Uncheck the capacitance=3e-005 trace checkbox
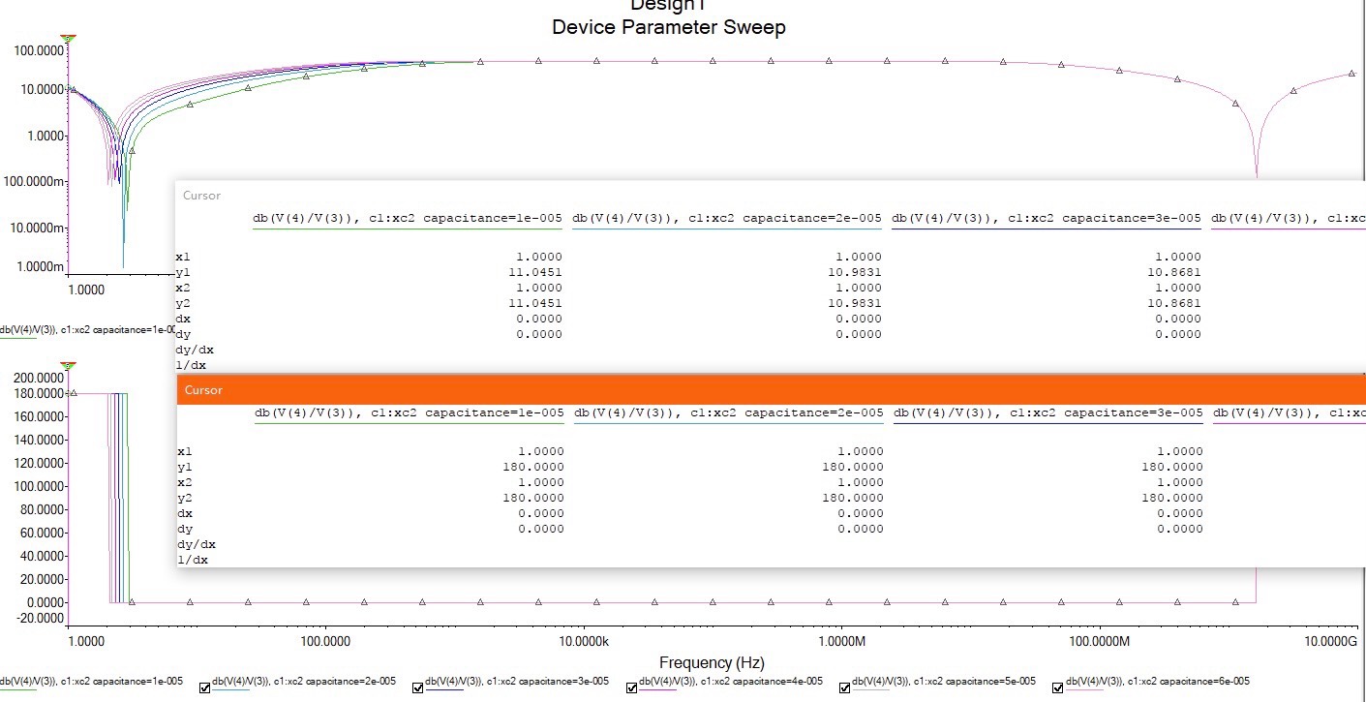 coord(417,688)
